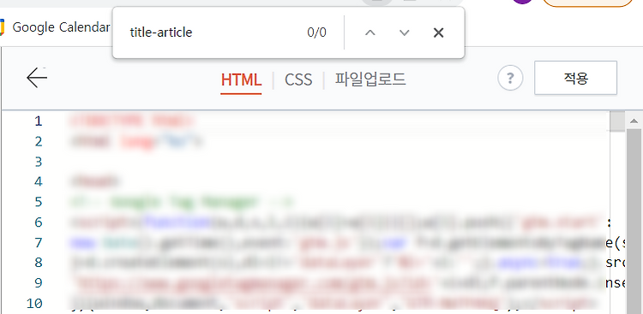
Task: Jump to previous find result
Action: pyautogui.click(x=370, y=33)
